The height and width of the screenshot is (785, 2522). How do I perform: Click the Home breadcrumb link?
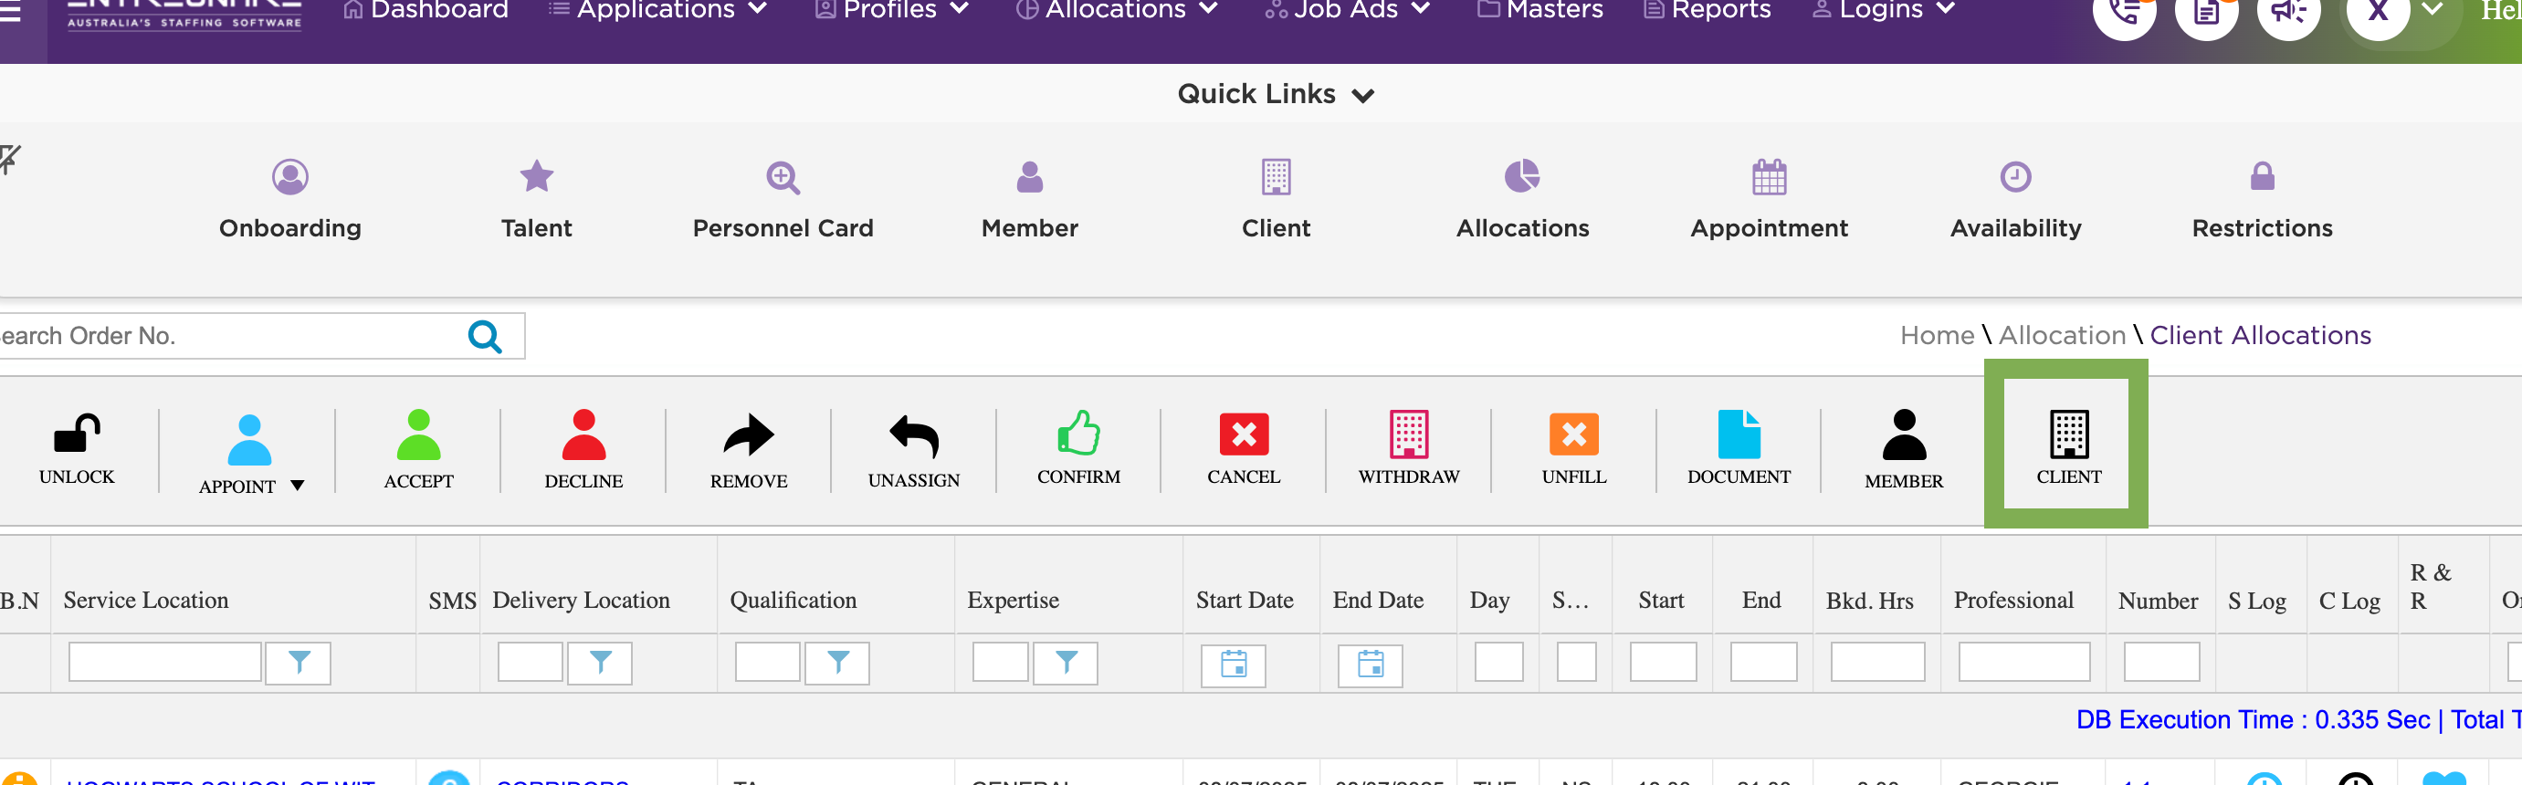tap(1937, 335)
